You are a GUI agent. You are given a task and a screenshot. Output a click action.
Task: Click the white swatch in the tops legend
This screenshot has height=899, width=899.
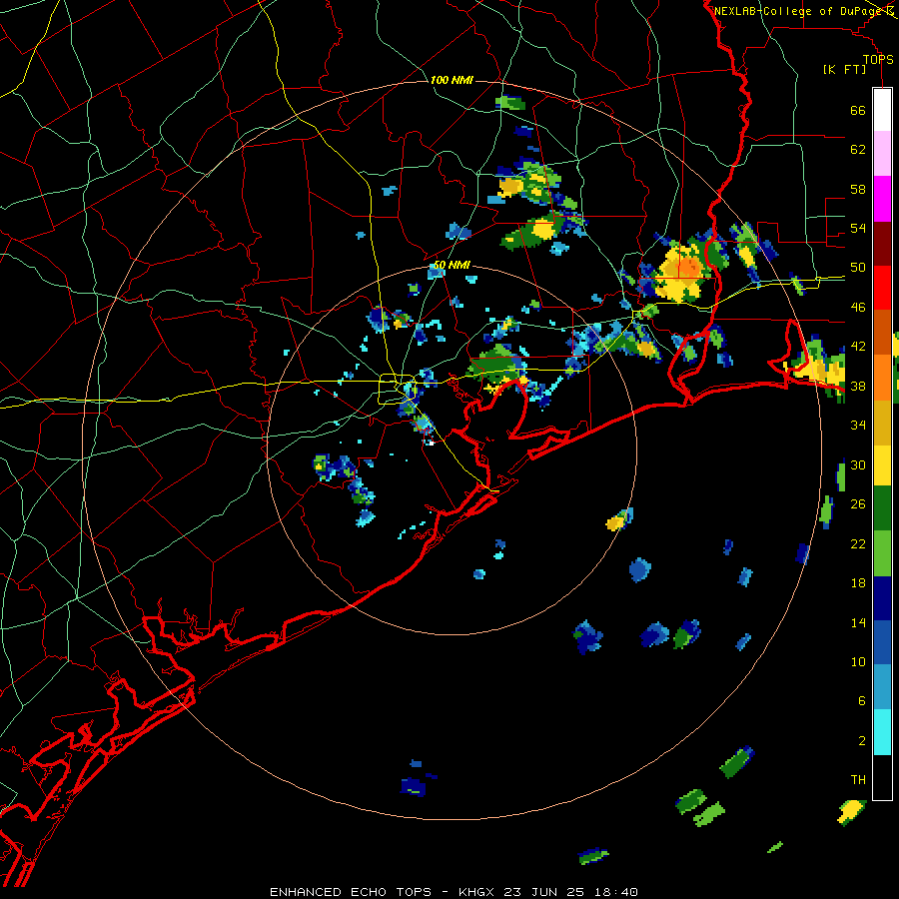[x=882, y=110]
